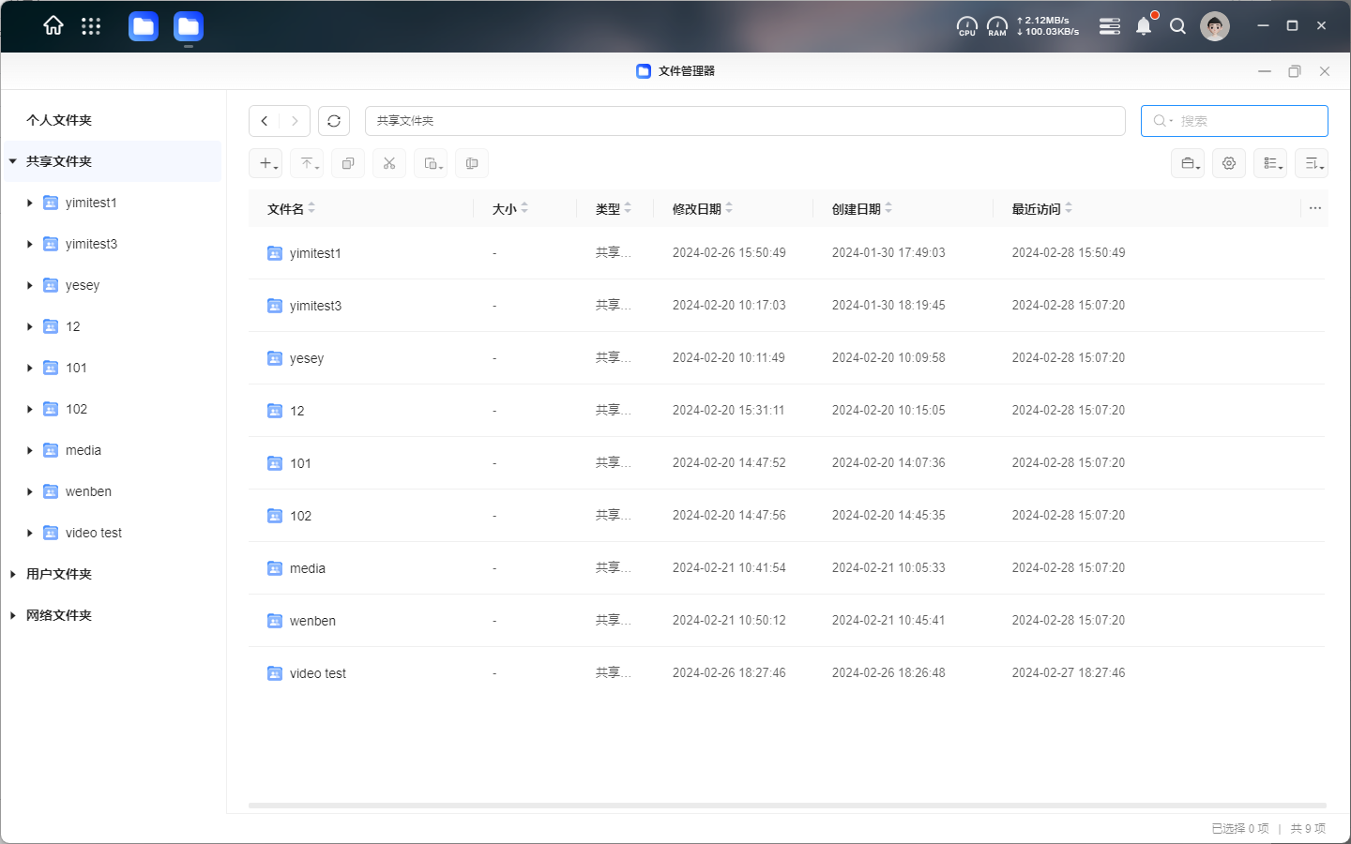1351x844 pixels.
Task: Click the 共享文件夹 path address bar
Action: coord(745,121)
